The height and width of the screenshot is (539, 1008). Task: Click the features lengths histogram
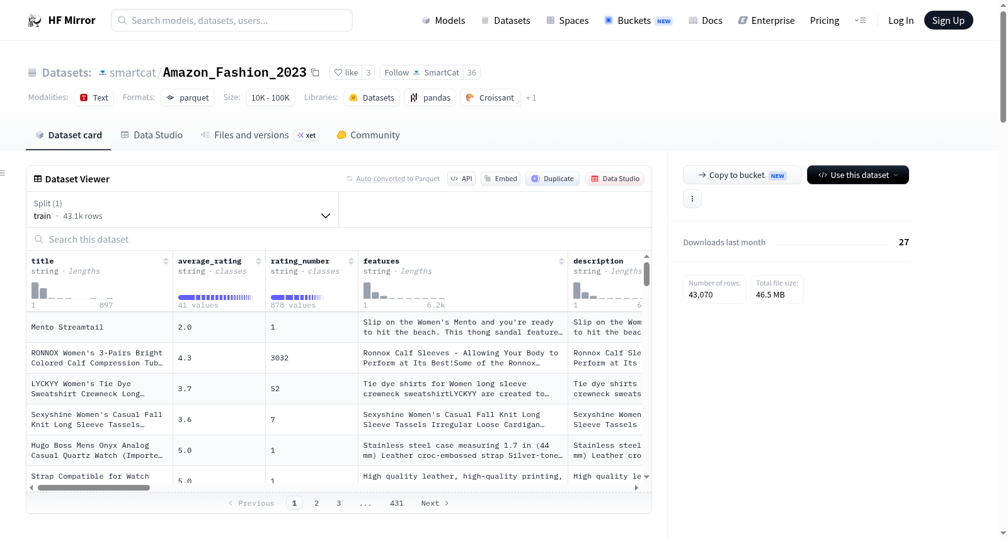[x=404, y=291]
